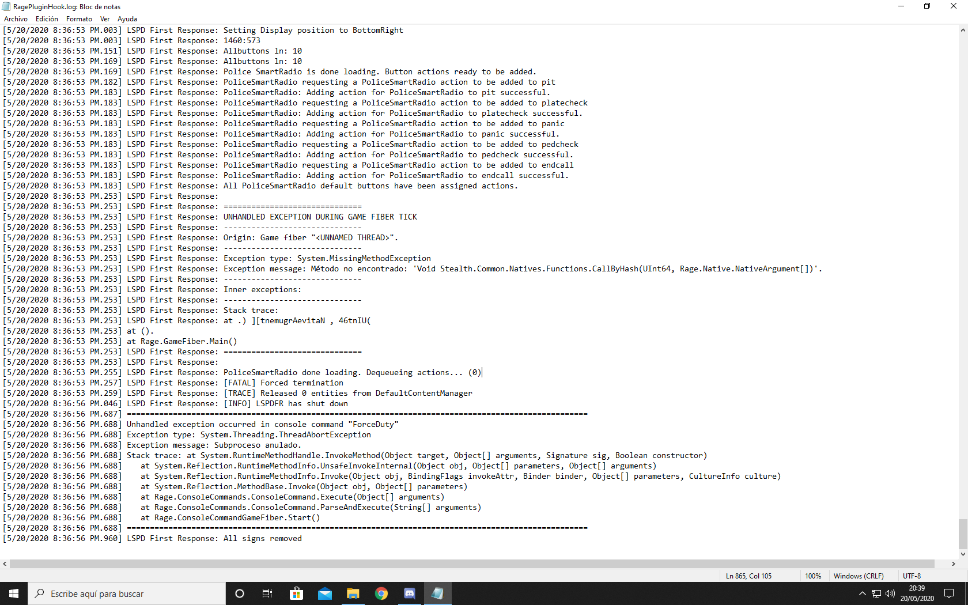
Task: Click the scroll down arrow
Action: [x=963, y=554]
